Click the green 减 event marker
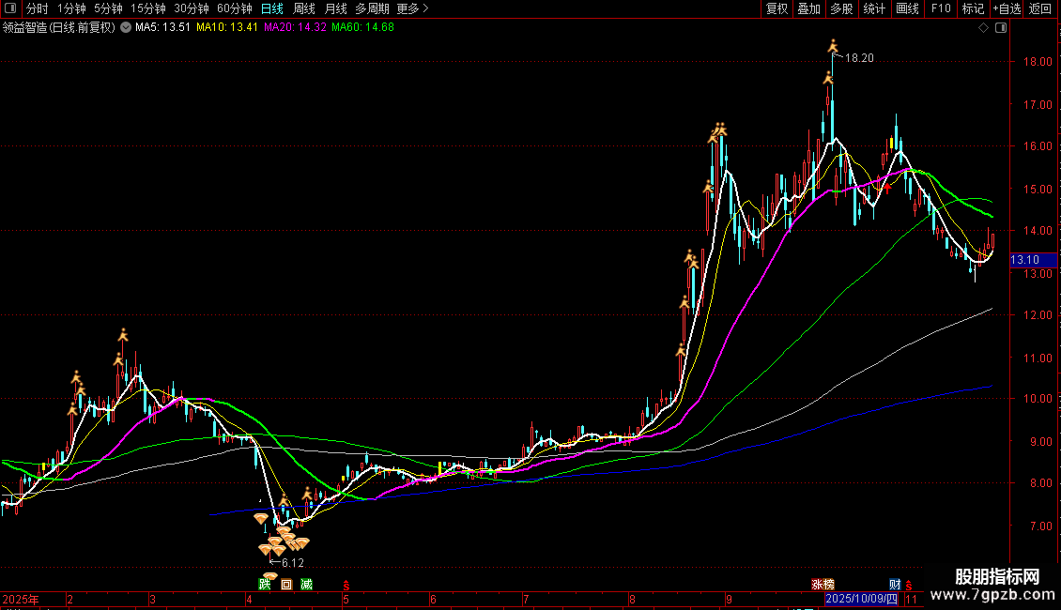This screenshot has width=1061, height=610. 306,585
